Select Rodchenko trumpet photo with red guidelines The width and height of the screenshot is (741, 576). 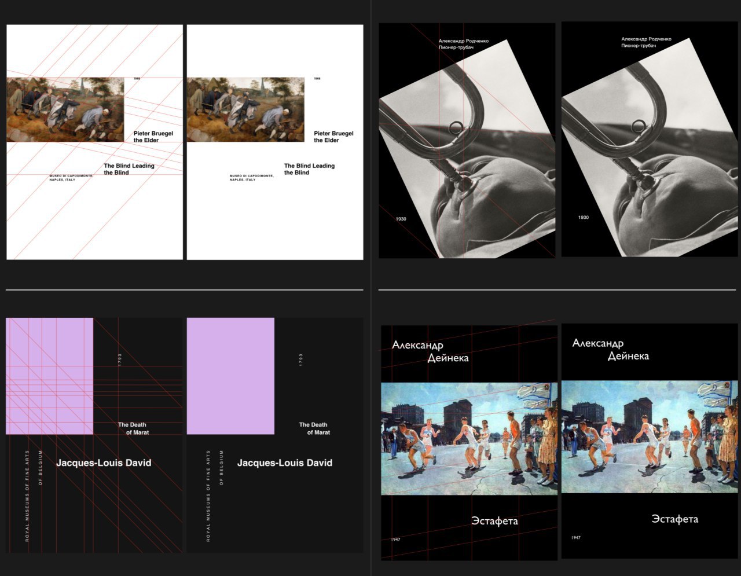(x=468, y=148)
